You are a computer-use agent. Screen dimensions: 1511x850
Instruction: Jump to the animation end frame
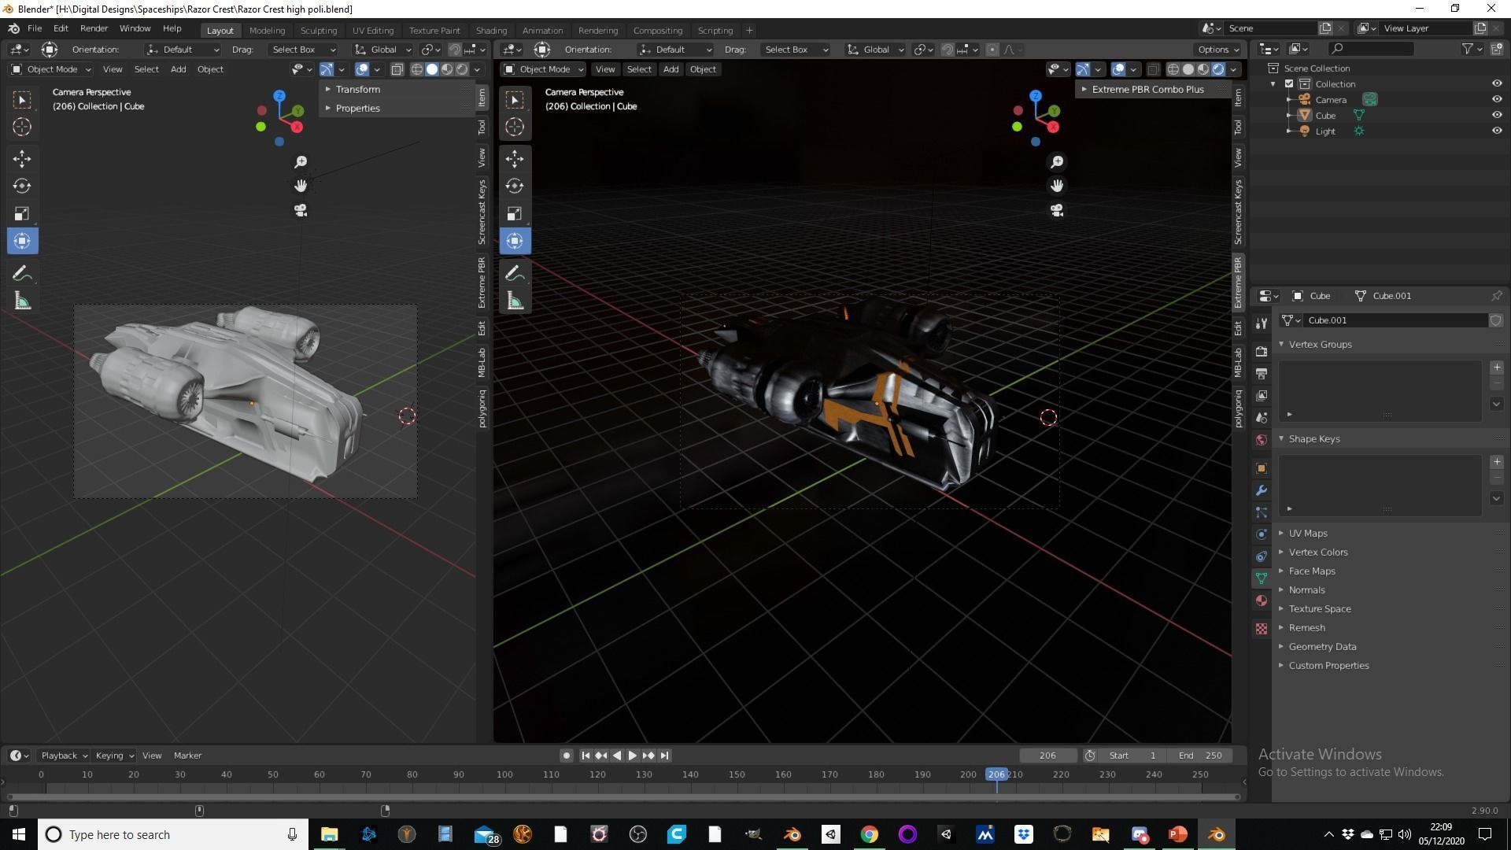664,756
